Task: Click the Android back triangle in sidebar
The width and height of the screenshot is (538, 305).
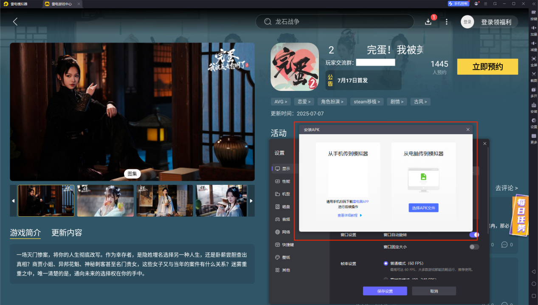Action: (534, 271)
